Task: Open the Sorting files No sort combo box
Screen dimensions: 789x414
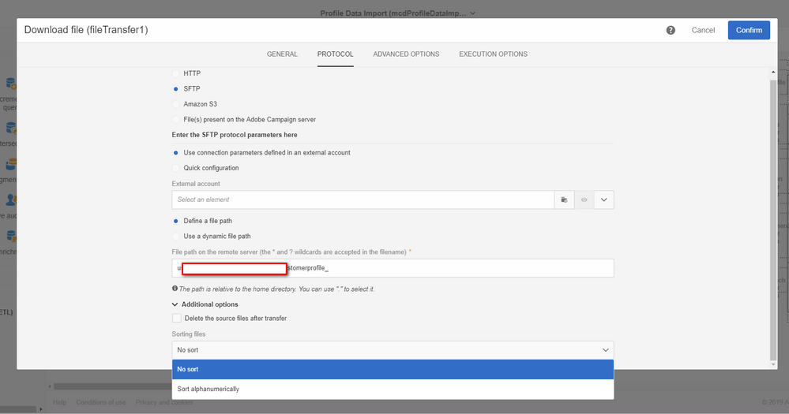Action: pos(393,350)
